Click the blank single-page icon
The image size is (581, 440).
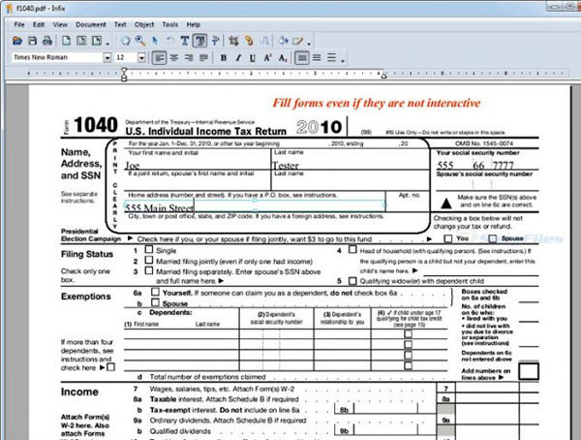66,41
